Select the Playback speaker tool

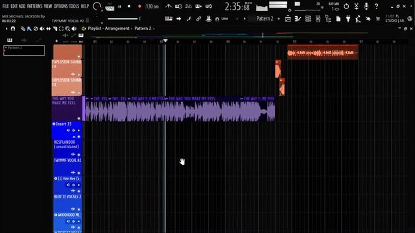(x=74, y=28)
